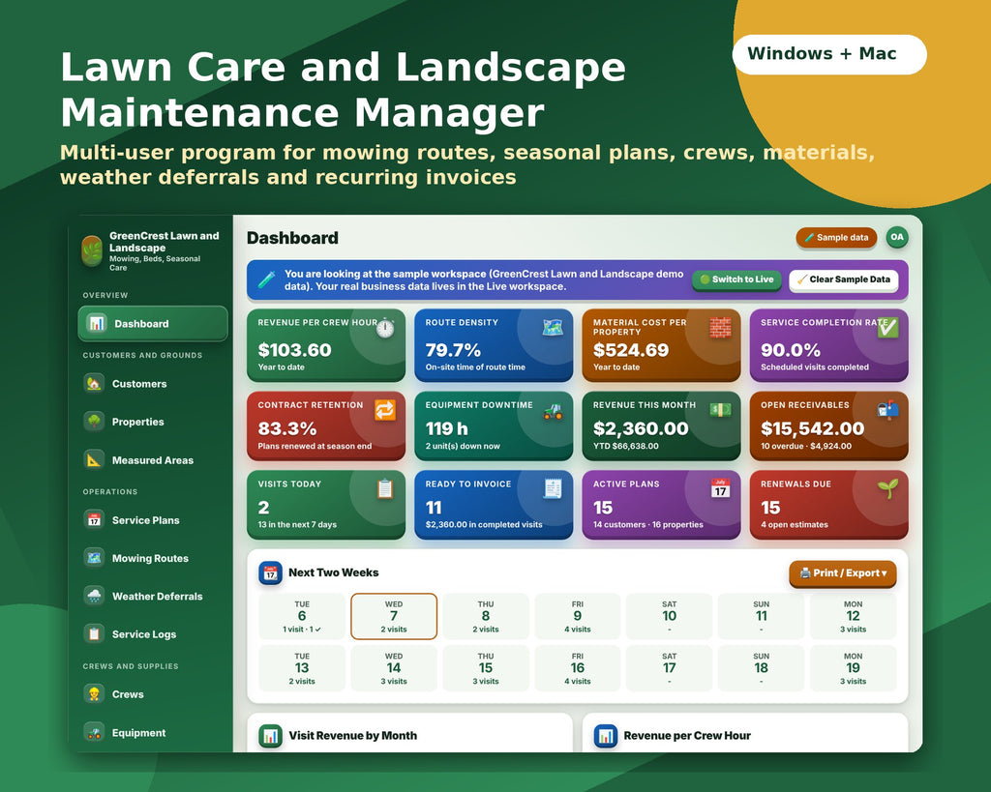Click the clipboard icon on Visits Today card
The width and height of the screenshot is (991, 792).
pyautogui.click(x=385, y=489)
